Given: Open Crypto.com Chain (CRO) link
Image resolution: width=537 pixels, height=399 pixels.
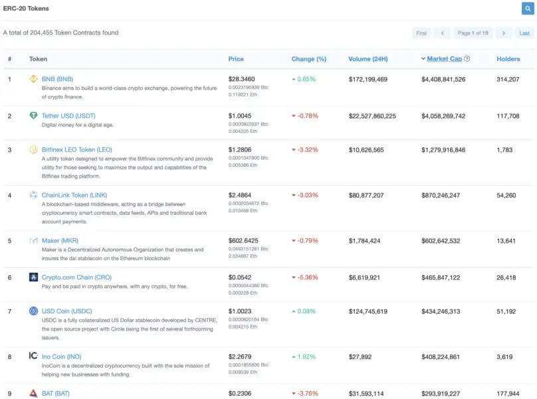Looking at the screenshot, I should pyautogui.click(x=76, y=277).
